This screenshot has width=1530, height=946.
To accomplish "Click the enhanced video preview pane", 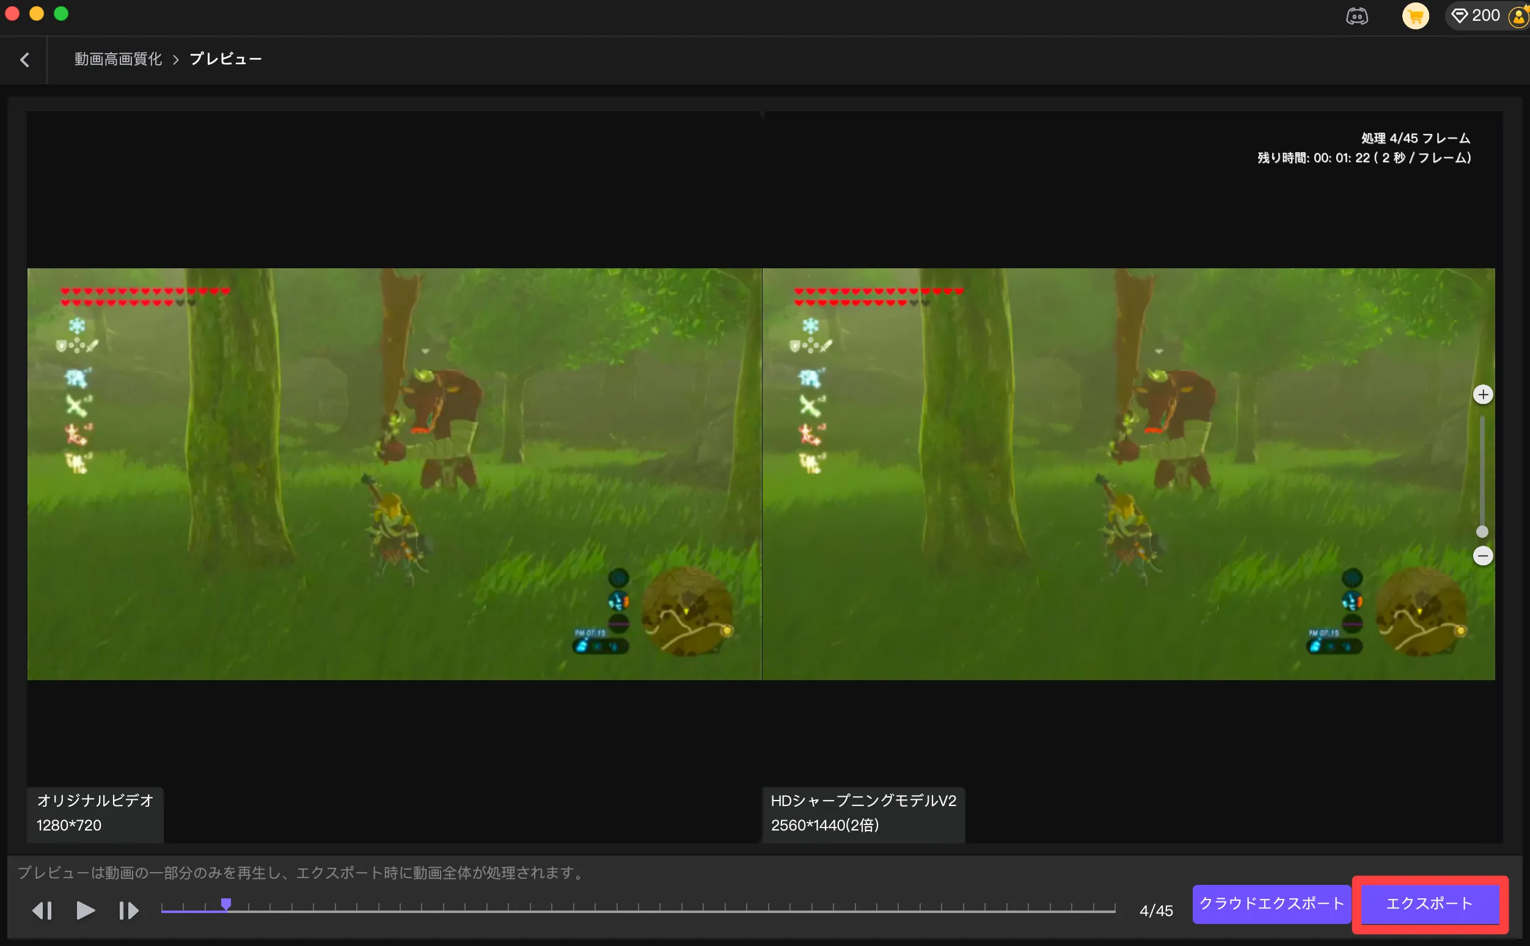I will (x=1129, y=474).
